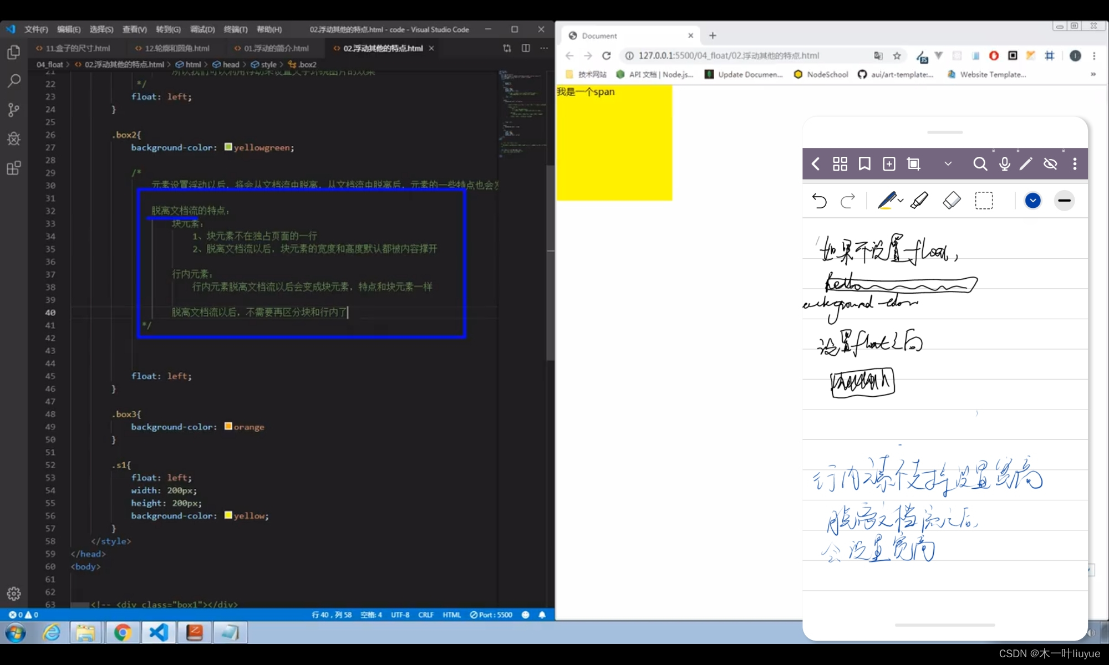Open the VS Code settings gear
The image size is (1109, 665).
pos(14,594)
